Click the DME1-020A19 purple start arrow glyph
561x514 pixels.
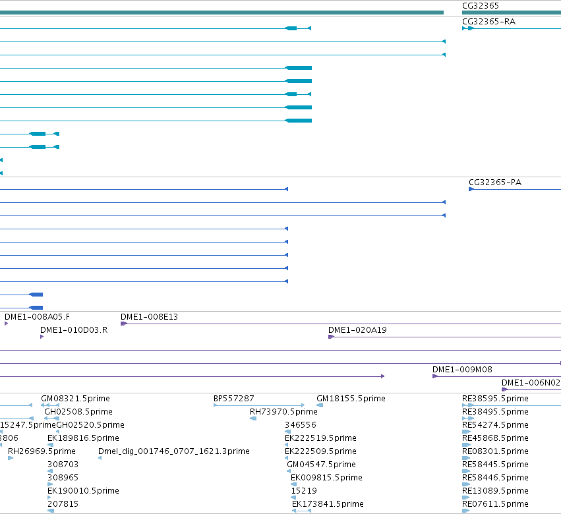coord(332,337)
